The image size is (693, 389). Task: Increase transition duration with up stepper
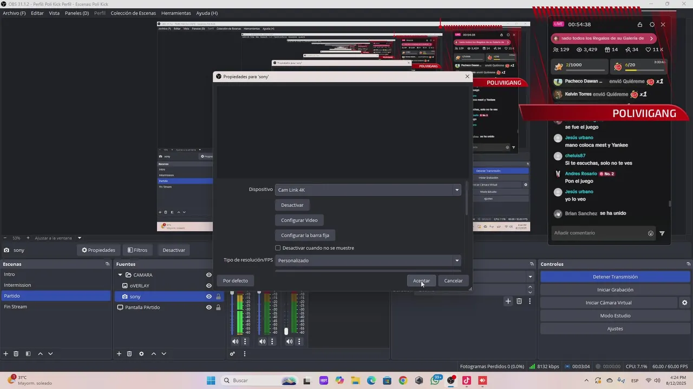530,287
